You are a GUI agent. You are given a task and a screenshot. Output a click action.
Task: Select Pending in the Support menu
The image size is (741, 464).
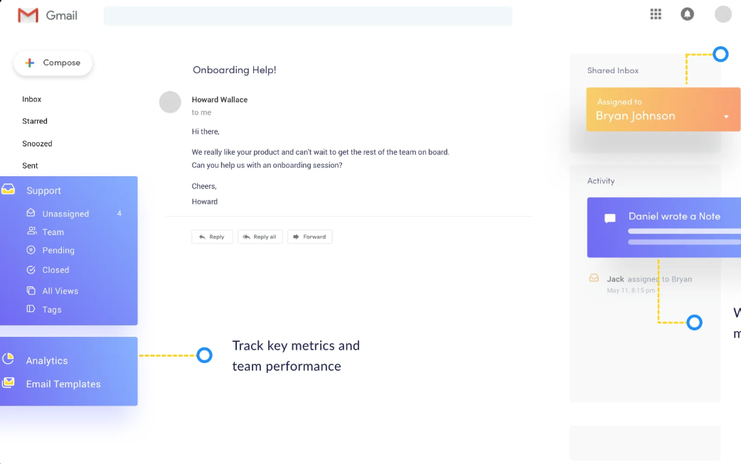pyautogui.click(x=58, y=250)
